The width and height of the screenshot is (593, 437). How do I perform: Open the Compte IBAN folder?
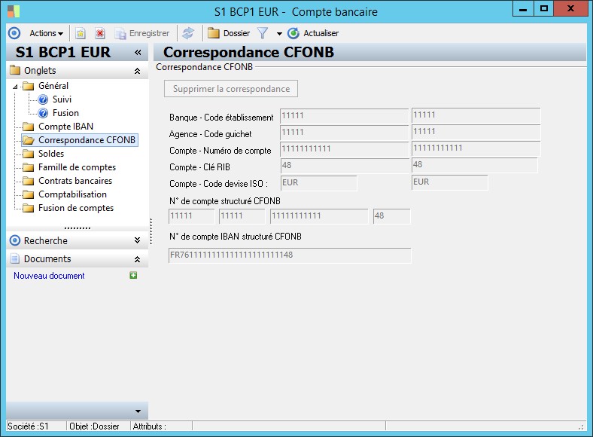point(65,127)
